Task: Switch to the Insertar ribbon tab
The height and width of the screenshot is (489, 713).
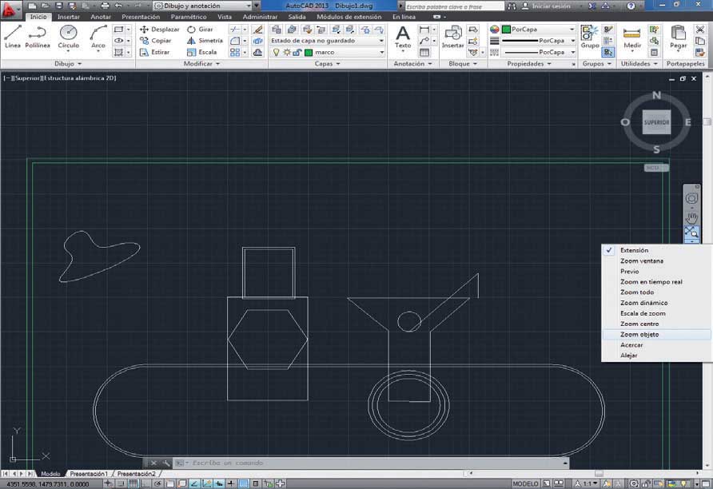Action: (x=69, y=17)
